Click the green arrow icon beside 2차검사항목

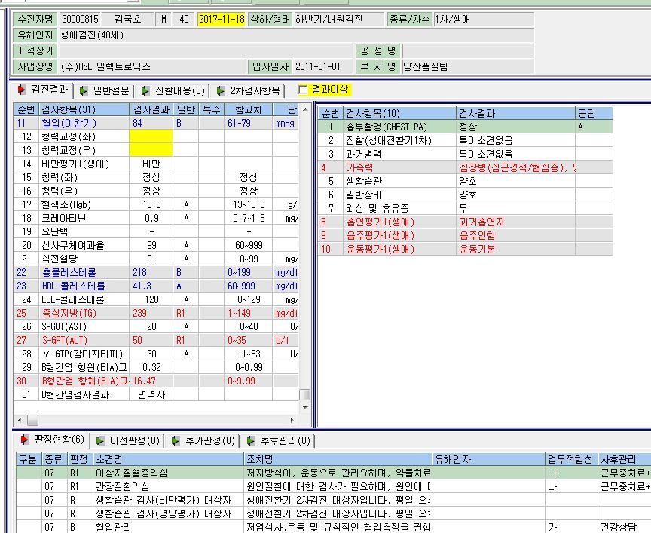point(221,90)
